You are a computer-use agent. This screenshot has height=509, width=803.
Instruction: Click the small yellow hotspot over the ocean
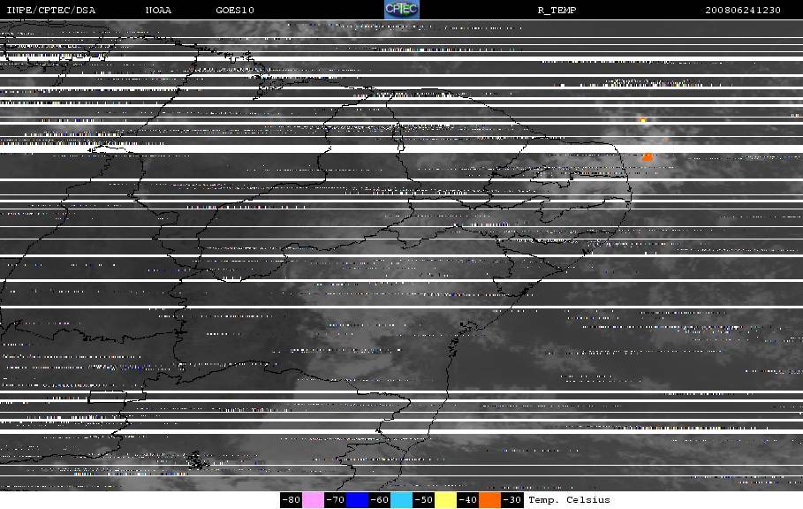pos(643,120)
